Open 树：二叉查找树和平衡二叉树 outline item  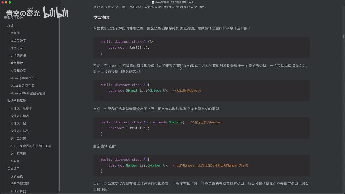pyautogui.click(x=31, y=146)
